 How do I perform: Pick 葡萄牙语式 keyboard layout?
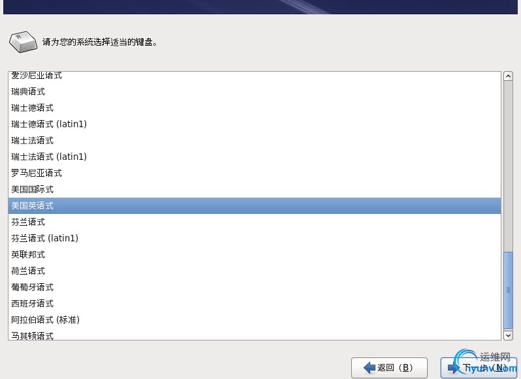pos(255,287)
